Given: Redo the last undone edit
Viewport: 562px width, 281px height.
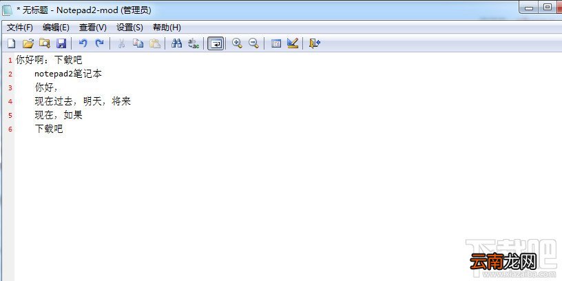Looking at the screenshot, I should 99,43.
